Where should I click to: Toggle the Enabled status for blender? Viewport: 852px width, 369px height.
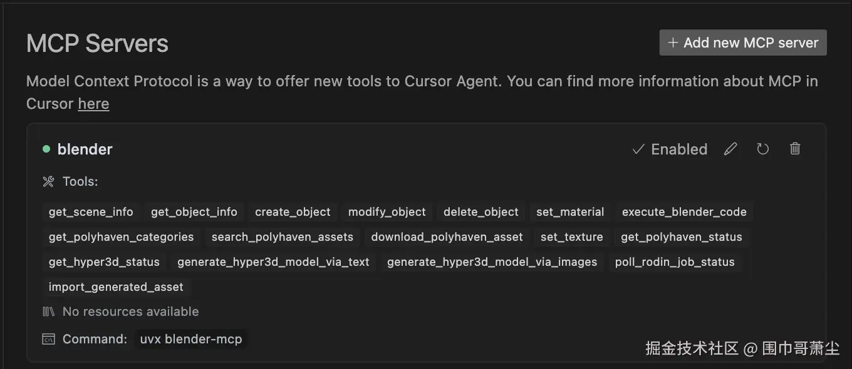pyautogui.click(x=670, y=149)
